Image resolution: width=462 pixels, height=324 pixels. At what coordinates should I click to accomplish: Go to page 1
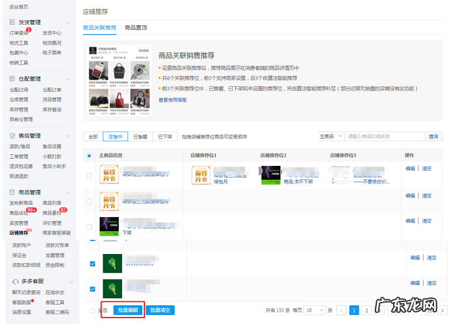click(354, 310)
